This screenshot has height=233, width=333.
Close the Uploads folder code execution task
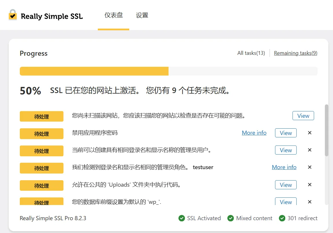coord(310,185)
